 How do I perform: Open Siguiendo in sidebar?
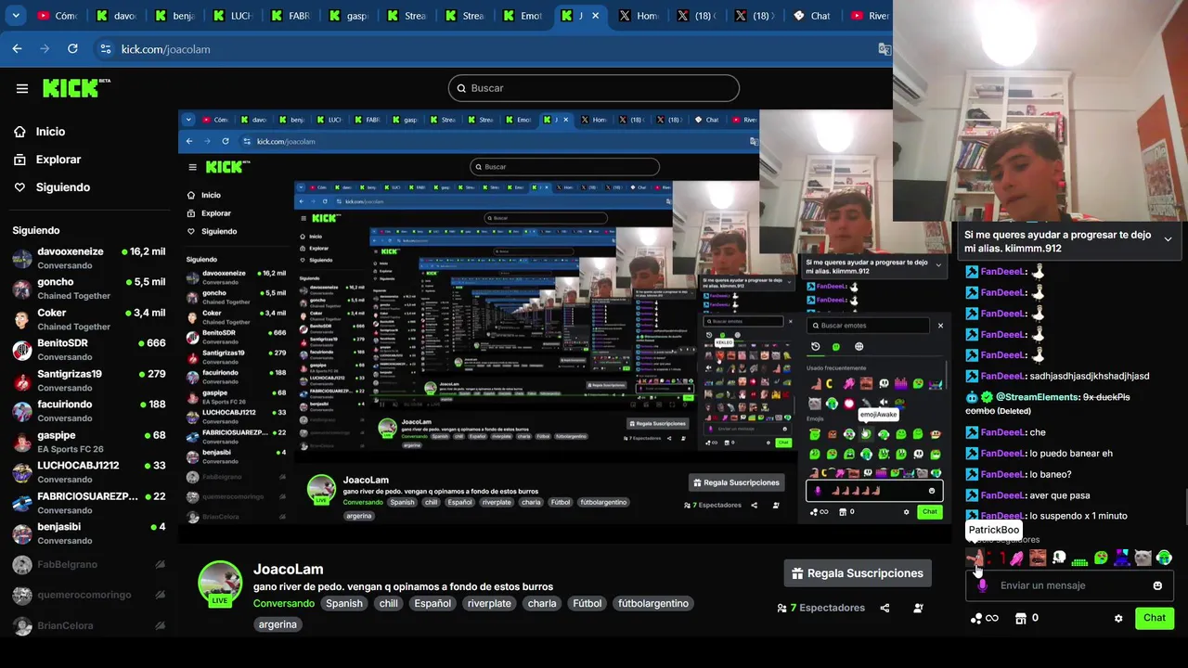(x=62, y=187)
